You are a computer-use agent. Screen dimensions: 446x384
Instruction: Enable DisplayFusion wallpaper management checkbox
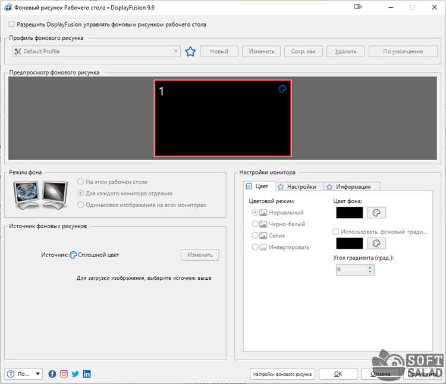pos(11,24)
